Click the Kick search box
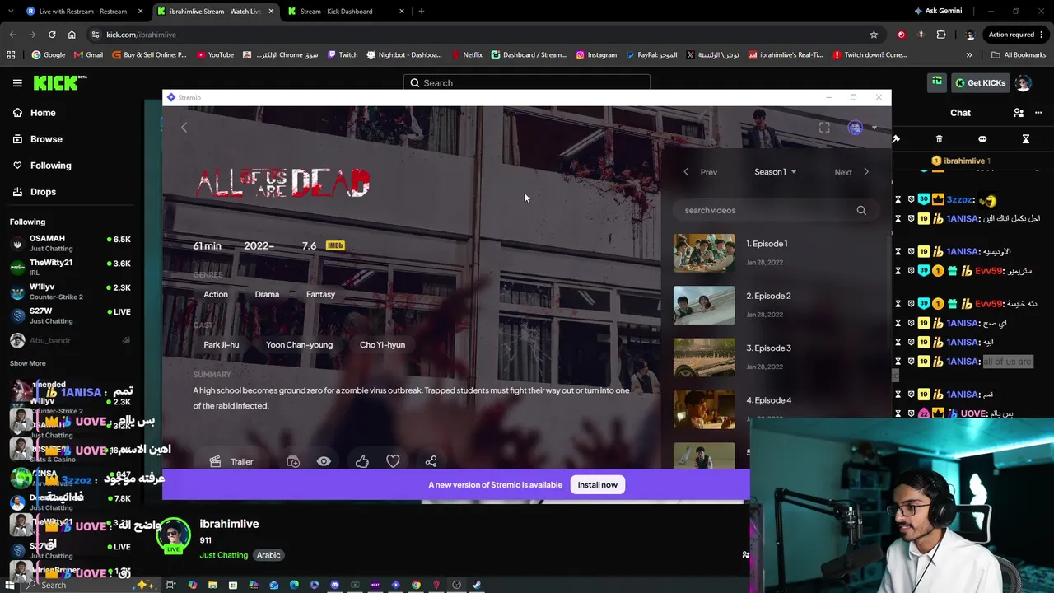This screenshot has height=593, width=1054. coord(527,82)
